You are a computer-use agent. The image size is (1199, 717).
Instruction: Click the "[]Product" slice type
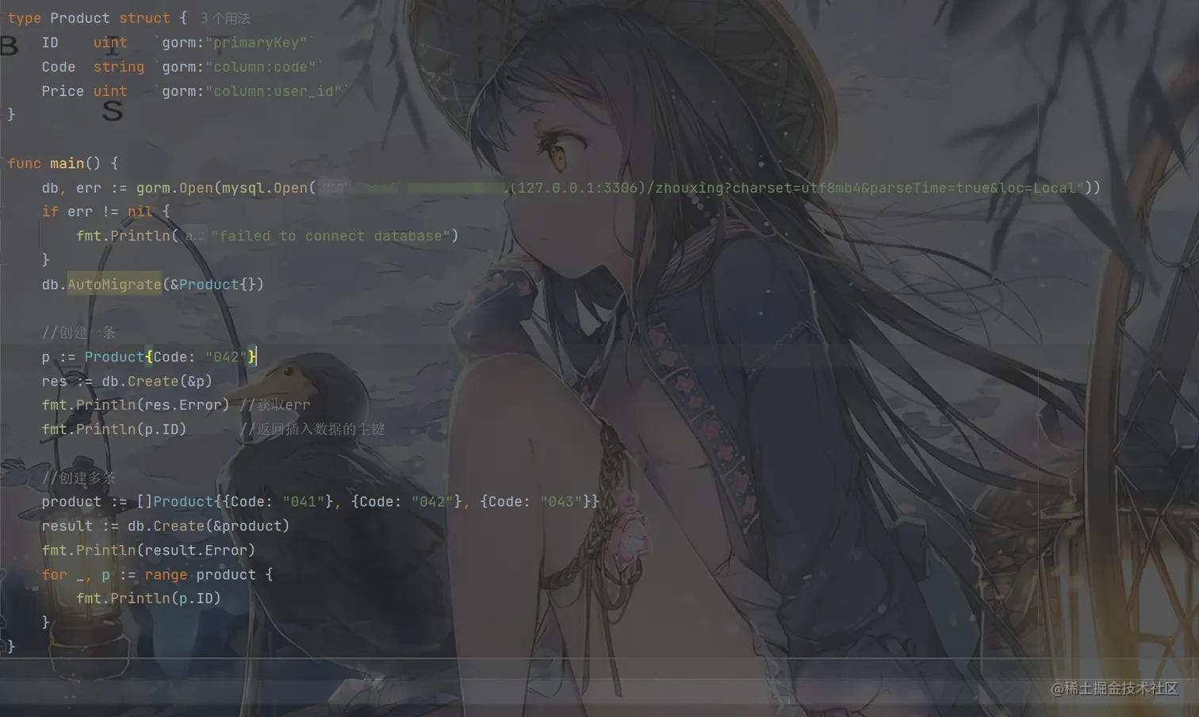tap(174, 502)
